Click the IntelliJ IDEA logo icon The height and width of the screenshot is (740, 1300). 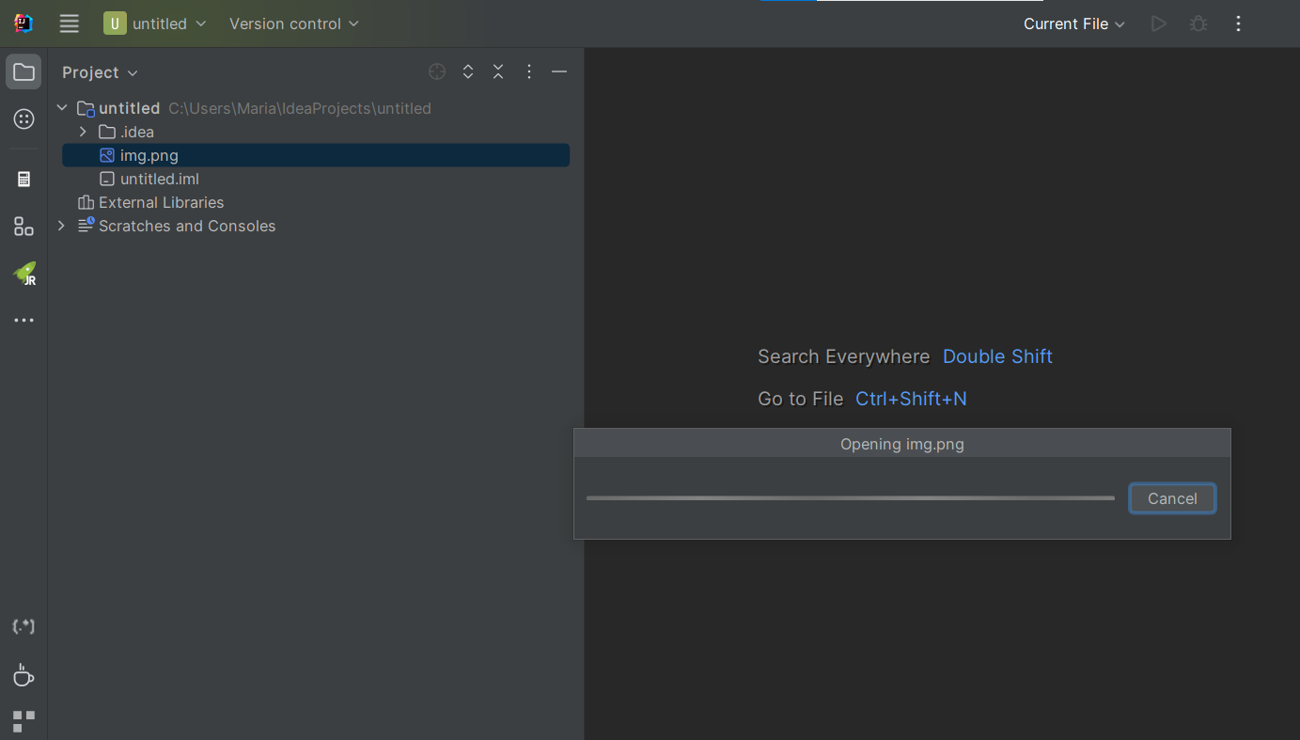(x=22, y=23)
